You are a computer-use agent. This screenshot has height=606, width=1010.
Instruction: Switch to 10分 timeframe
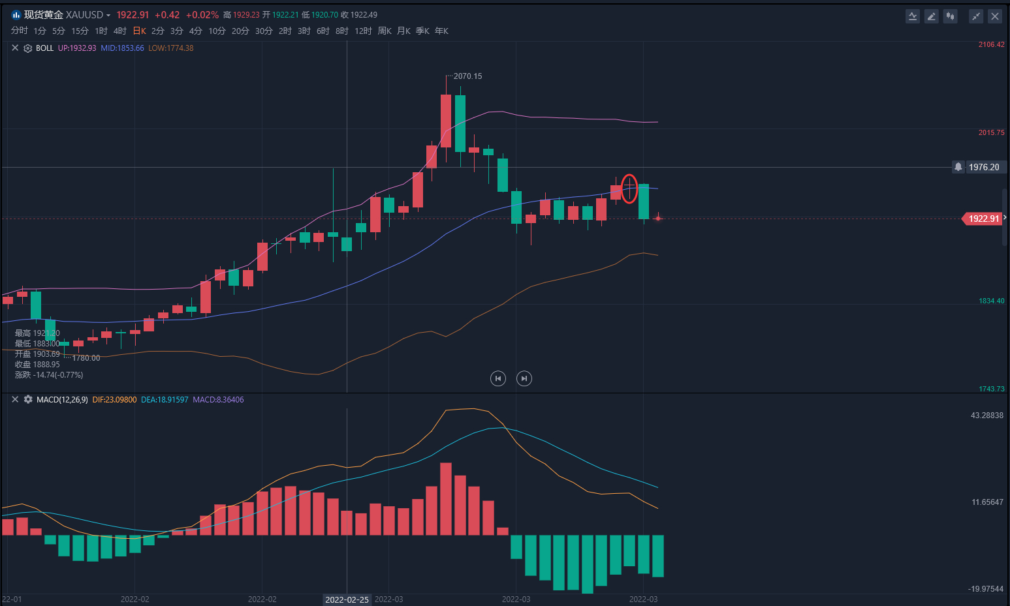(x=217, y=31)
